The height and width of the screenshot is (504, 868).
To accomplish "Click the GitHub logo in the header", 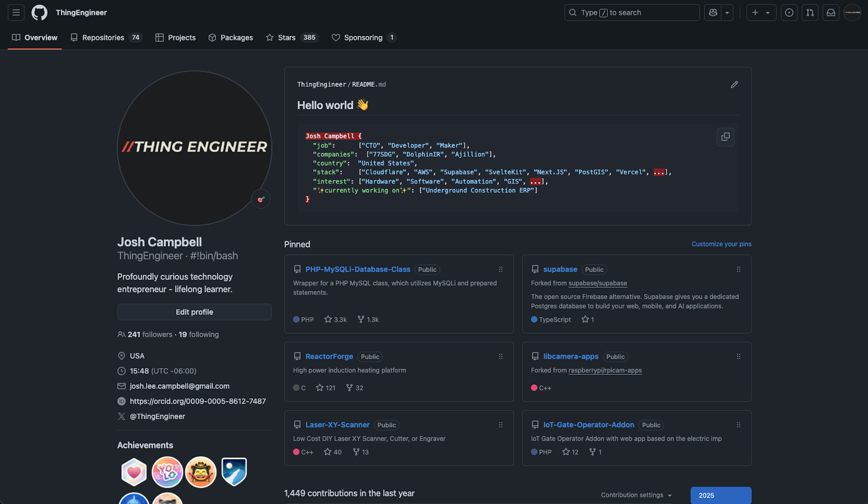I will click(39, 12).
